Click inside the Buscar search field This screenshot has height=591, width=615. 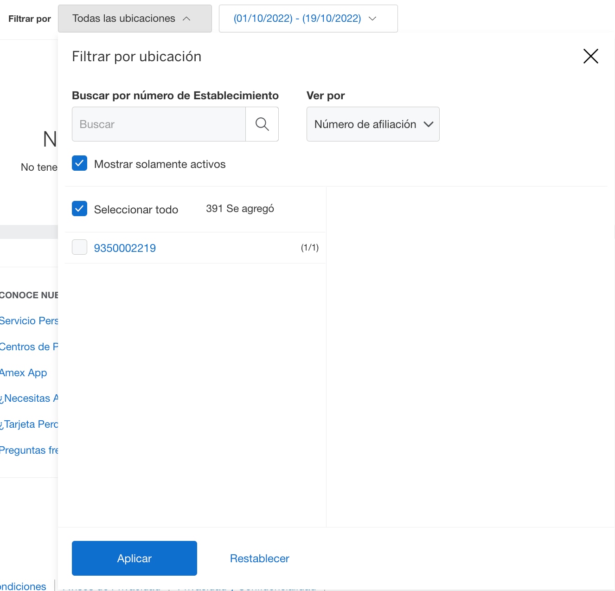click(158, 124)
